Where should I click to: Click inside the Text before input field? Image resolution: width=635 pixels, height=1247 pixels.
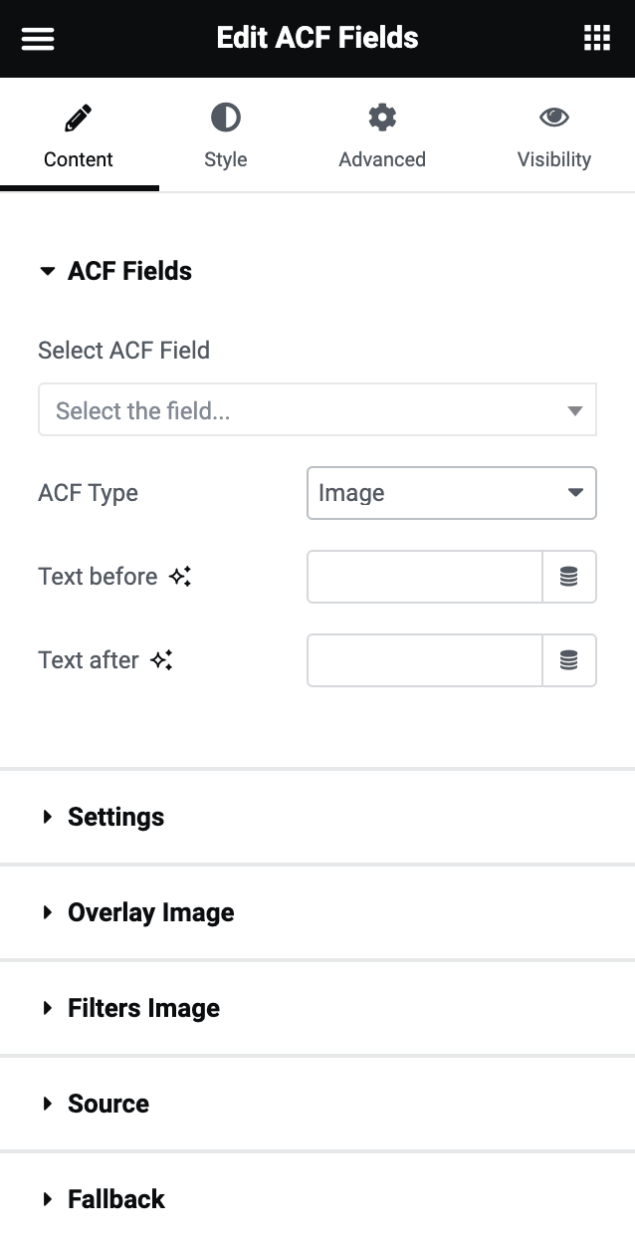(424, 576)
